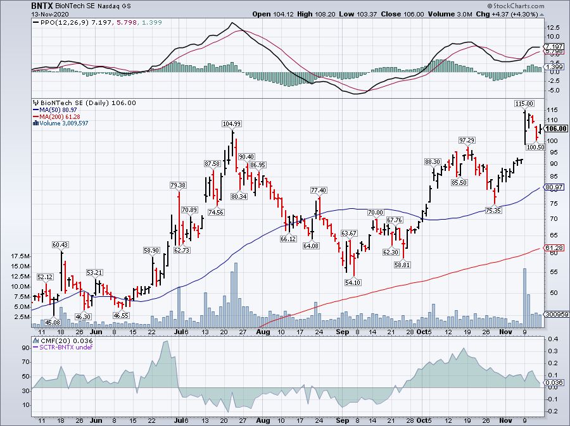Click the 66.12 price label
The width and height of the screenshot is (570, 426).
(x=288, y=239)
